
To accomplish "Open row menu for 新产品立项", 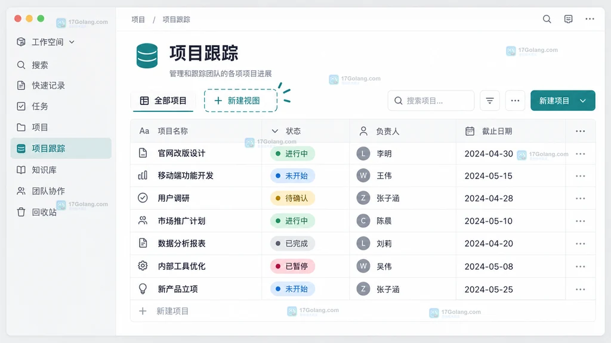I will click(580, 289).
